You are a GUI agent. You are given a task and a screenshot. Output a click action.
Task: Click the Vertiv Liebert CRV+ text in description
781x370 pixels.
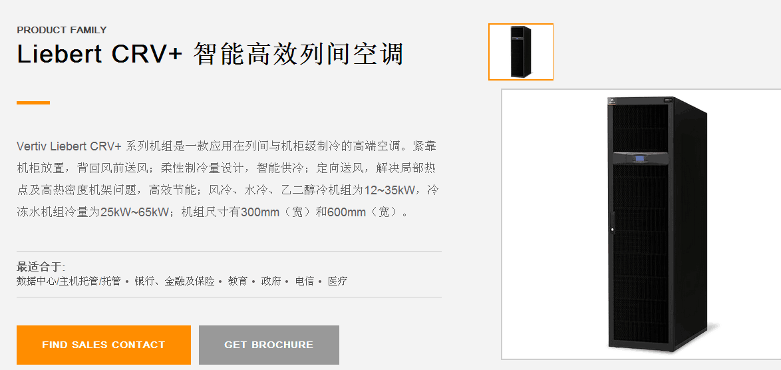coord(69,146)
